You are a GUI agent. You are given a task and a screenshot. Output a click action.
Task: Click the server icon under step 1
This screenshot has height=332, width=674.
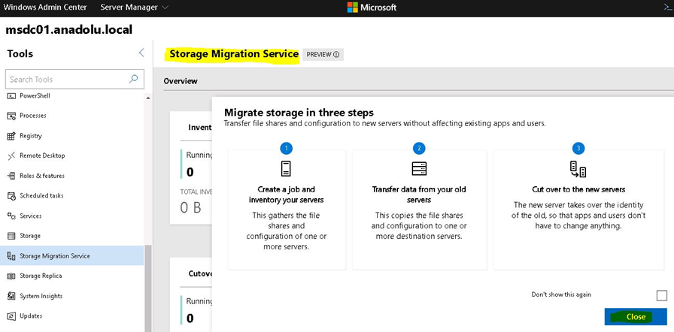(x=286, y=168)
